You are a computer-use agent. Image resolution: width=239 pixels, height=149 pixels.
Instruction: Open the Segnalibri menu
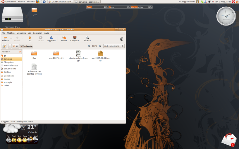(x=37, y=33)
